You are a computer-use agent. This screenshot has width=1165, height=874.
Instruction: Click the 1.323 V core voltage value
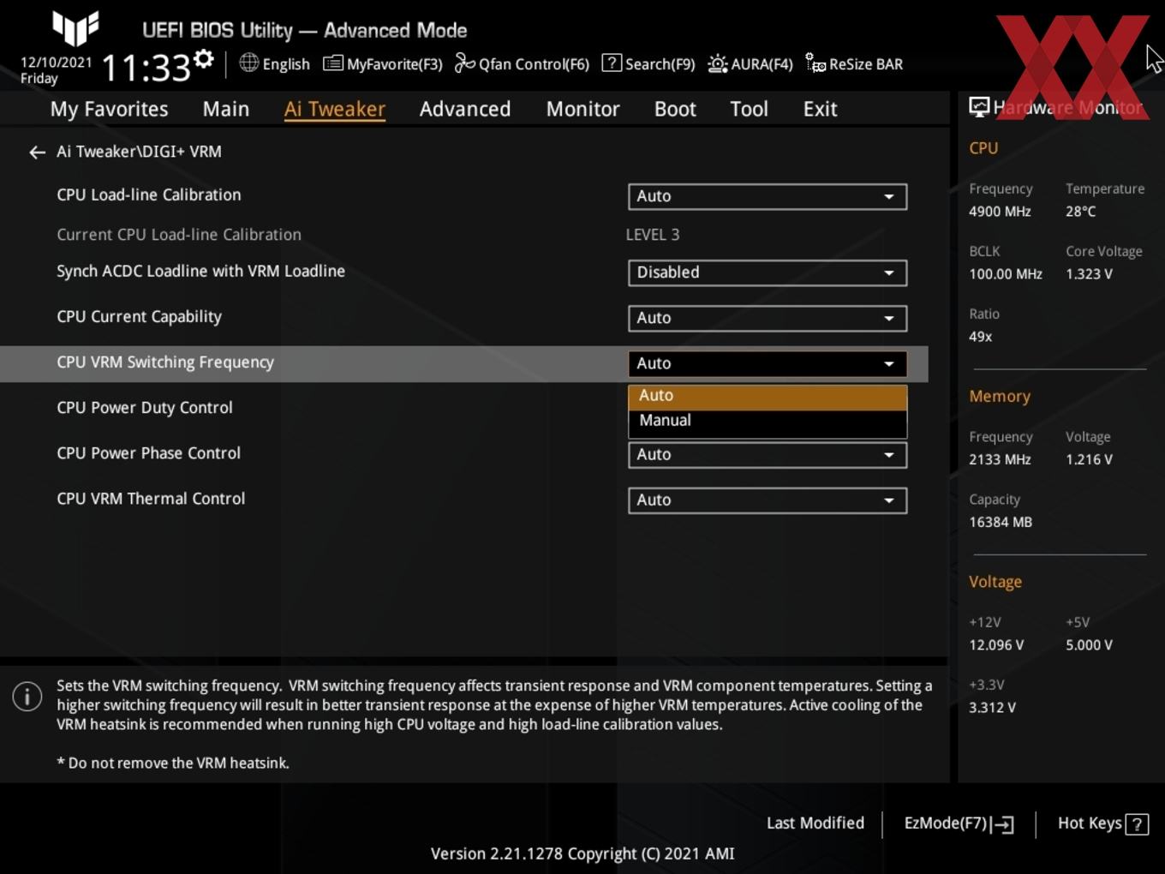point(1089,274)
